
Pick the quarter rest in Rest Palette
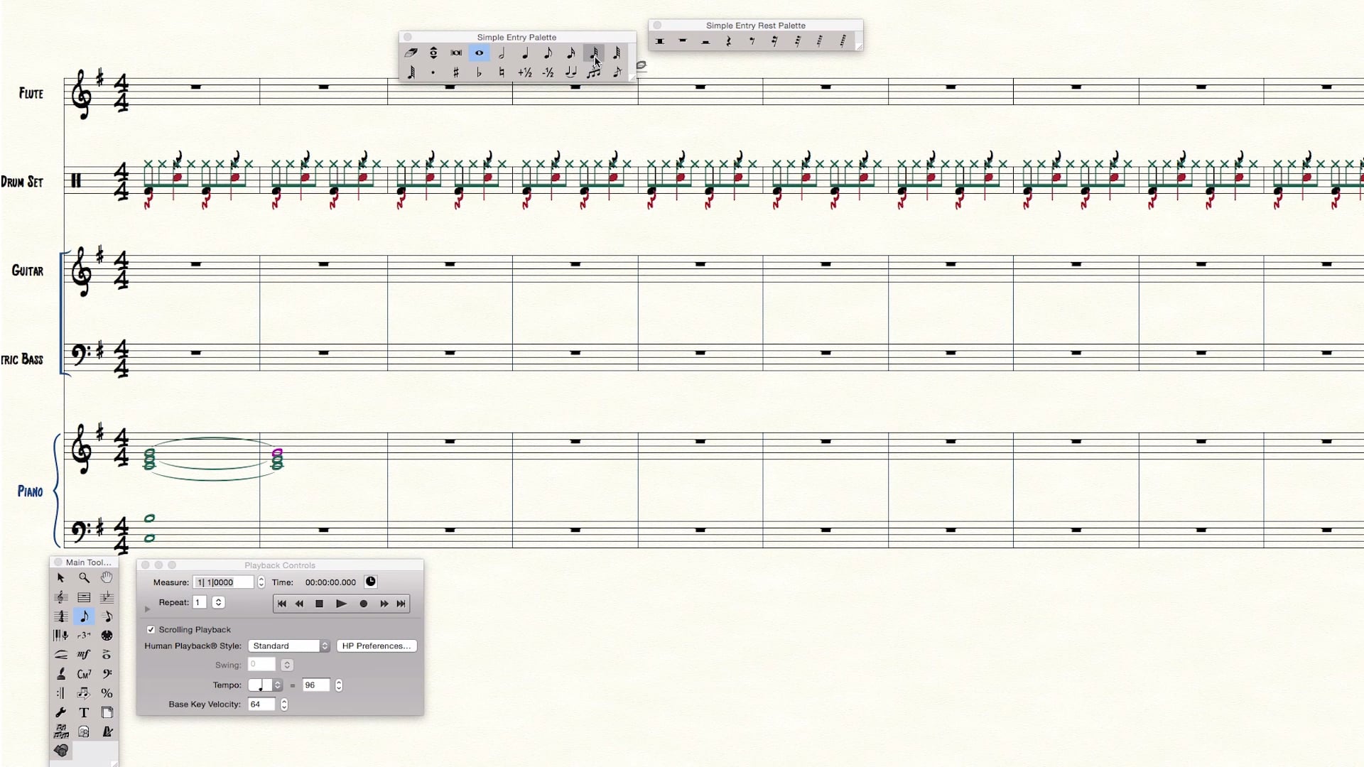click(x=728, y=42)
